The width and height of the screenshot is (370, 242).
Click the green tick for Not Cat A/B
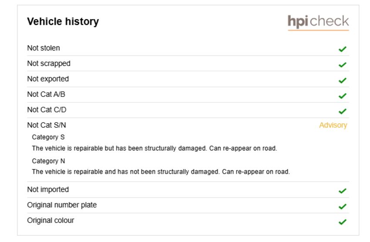point(343,96)
